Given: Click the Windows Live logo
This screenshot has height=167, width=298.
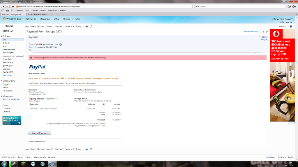Looking at the screenshot, I should click(x=13, y=19).
